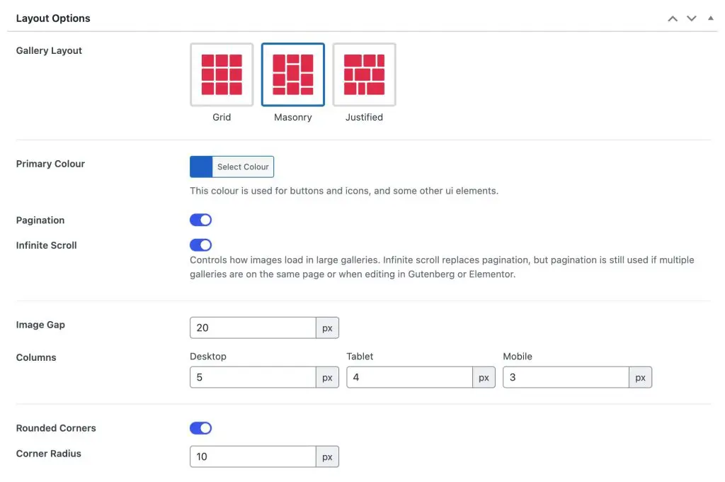Click the blue Primary Colour swatch
The height and width of the screenshot is (482, 725).
click(201, 167)
